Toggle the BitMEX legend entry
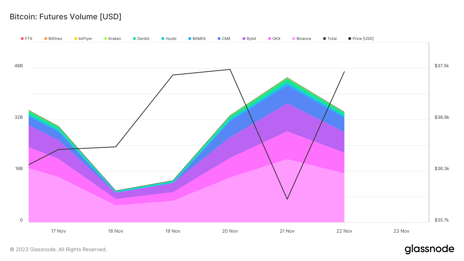464x261 pixels. [197, 39]
